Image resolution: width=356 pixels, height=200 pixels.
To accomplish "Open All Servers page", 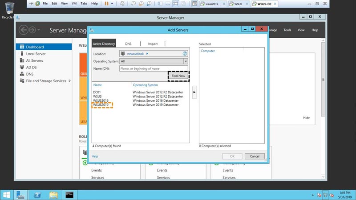I will click(34, 60).
